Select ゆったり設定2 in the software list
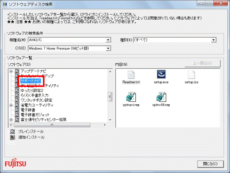The width and height of the screenshot is (230, 173). click(x=32, y=90)
